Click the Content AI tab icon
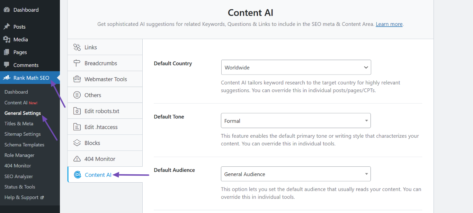 [x=78, y=175]
